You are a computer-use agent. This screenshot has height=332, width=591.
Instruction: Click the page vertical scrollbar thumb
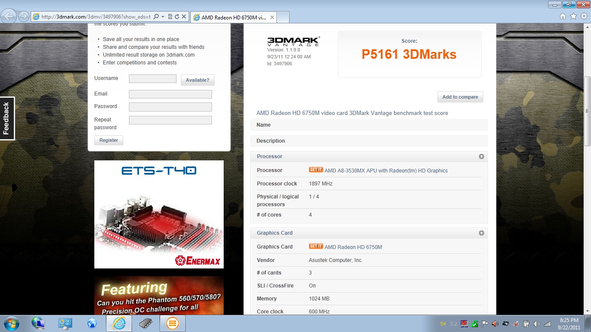click(x=587, y=111)
